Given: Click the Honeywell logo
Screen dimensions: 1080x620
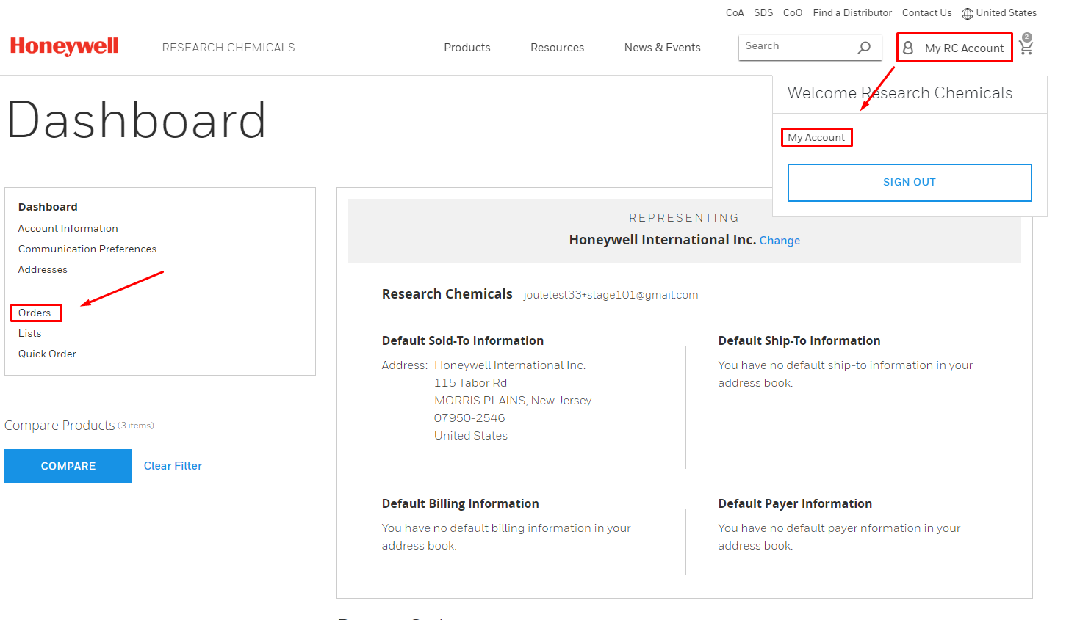Looking at the screenshot, I should point(64,46).
